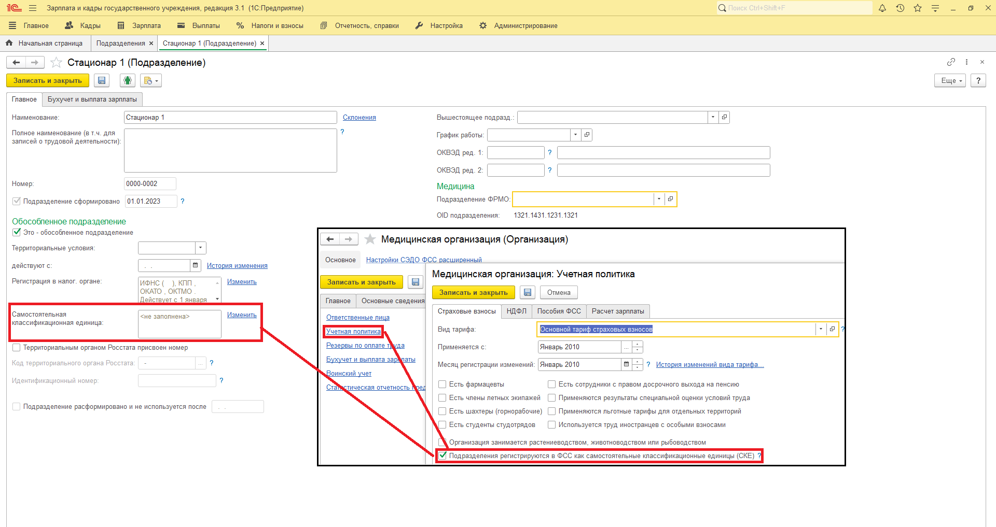Viewport: 996px width, 527px height.
Task: Add Стационар 1 form to favorites
Action: [56, 63]
